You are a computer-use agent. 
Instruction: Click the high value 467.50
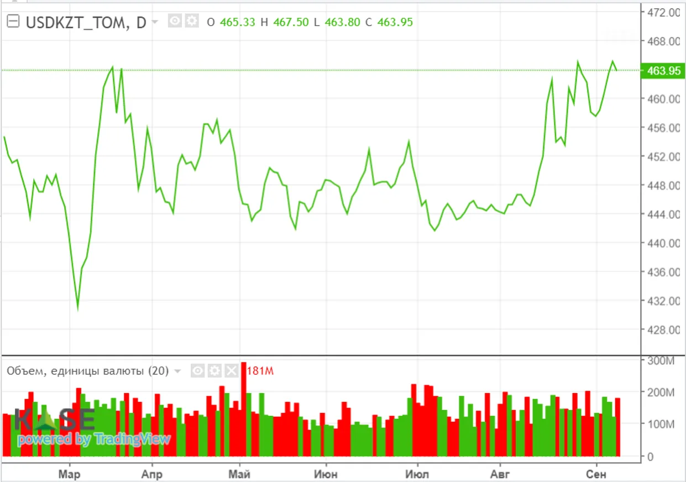pos(291,22)
